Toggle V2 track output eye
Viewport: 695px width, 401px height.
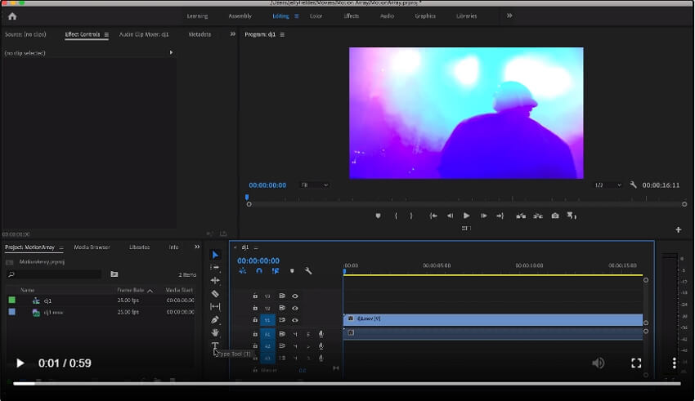(294, 308)
